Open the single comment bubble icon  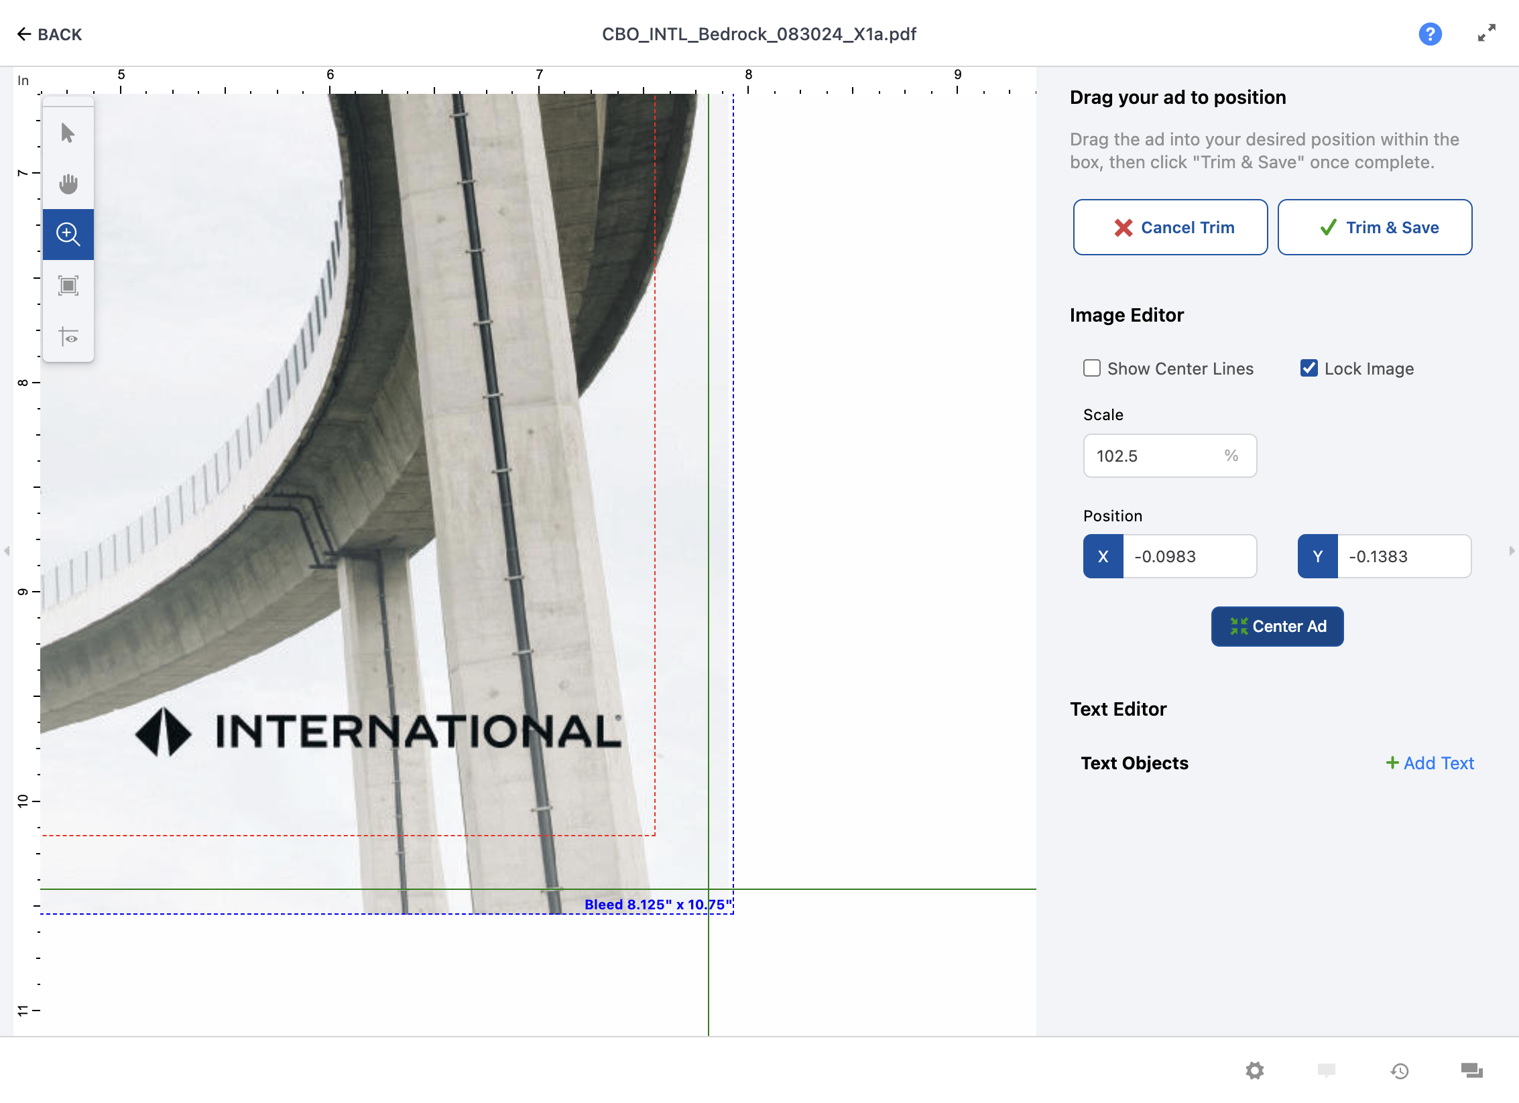(x=1326, y=1070)
